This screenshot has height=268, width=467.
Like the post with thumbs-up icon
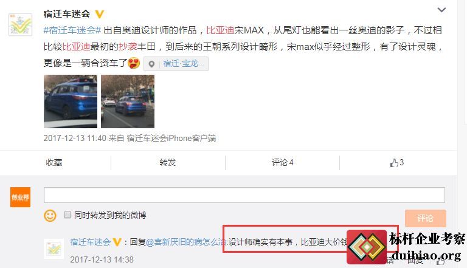click(x=394, y=163)
